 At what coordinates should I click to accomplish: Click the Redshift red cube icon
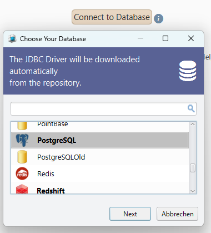(22, 189)
